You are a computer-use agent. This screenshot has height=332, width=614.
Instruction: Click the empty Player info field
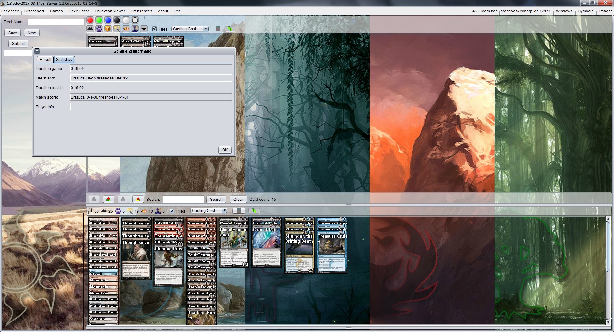pos(151,107)
